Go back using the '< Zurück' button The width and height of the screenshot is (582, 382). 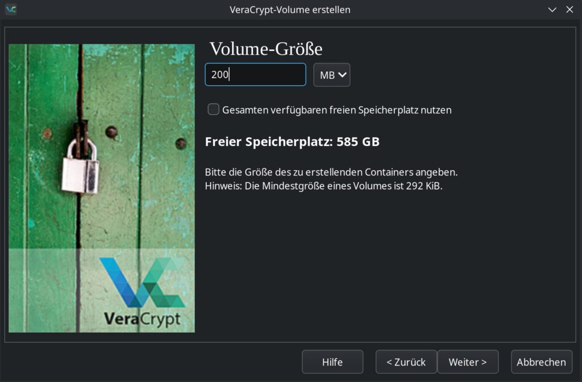[406, 362]
